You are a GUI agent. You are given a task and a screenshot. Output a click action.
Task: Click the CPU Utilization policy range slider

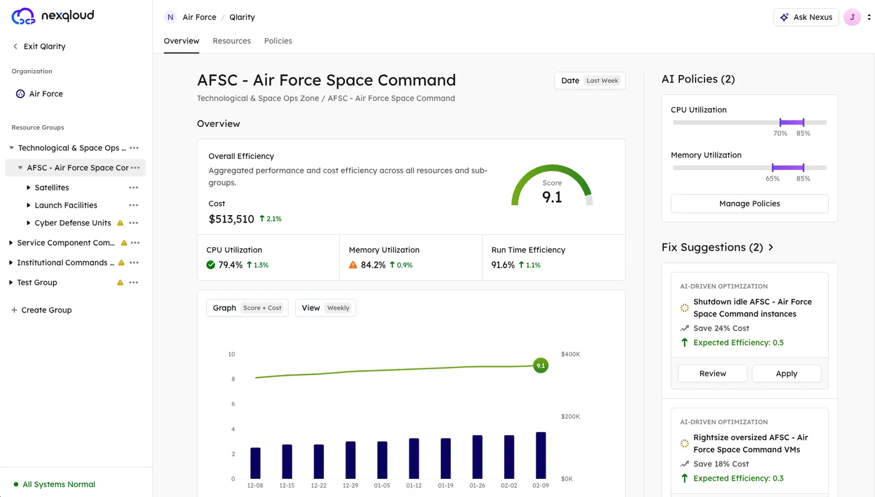point(749,123)
